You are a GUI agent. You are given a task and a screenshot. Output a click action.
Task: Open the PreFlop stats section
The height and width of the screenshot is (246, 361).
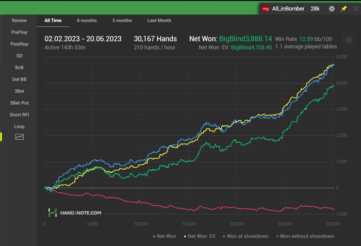pos(20,32)
